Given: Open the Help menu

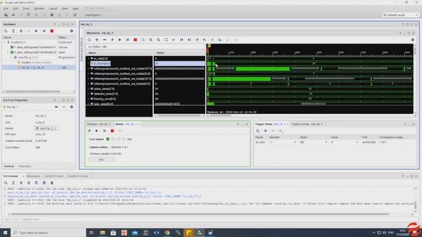Looking at the screenshot, I should tap(75, 9).
